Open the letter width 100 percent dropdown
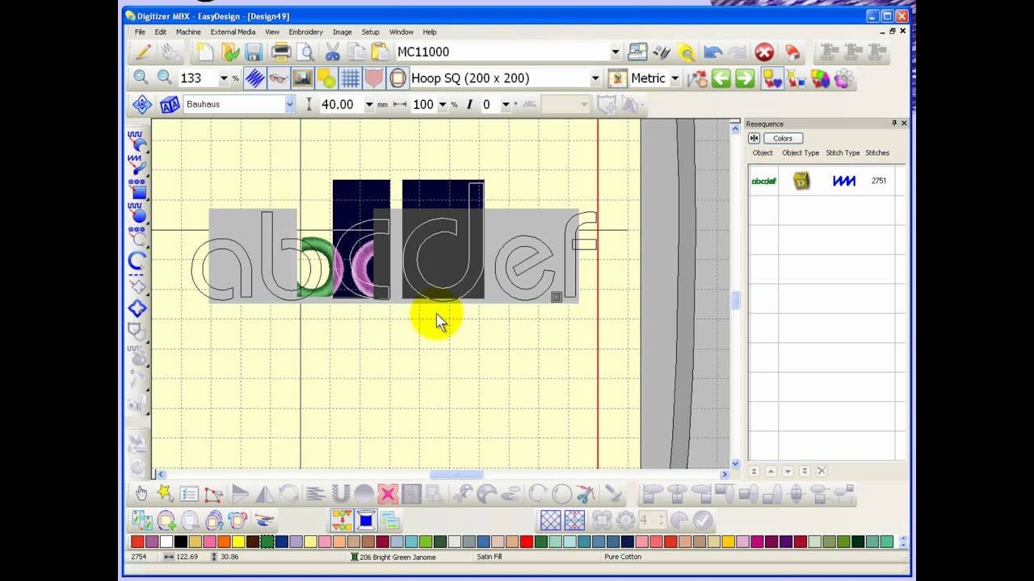 [x=442, y=104]
